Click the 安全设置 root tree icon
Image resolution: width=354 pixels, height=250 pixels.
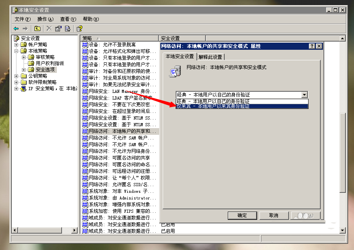(16, 38)
